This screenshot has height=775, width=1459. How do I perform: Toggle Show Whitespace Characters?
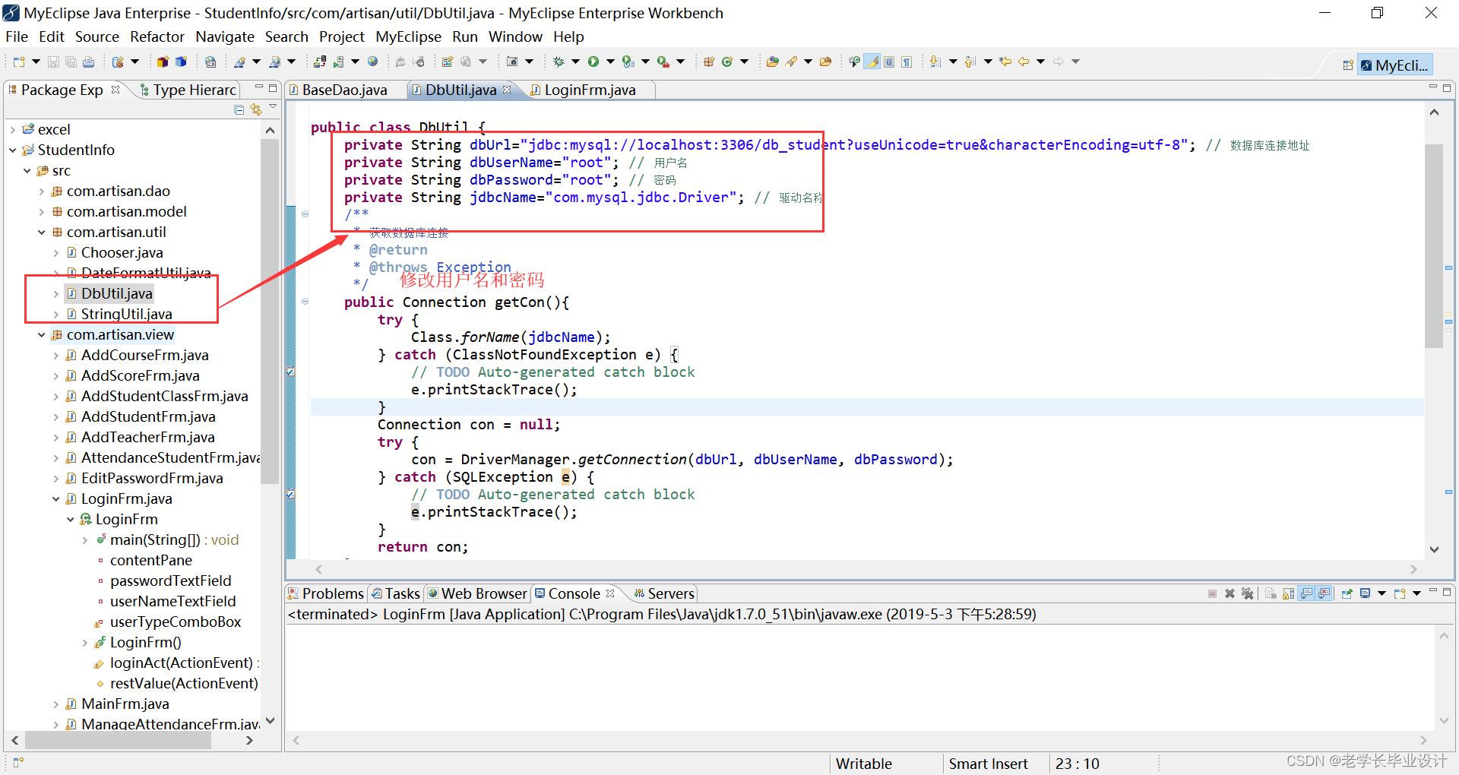907,61
